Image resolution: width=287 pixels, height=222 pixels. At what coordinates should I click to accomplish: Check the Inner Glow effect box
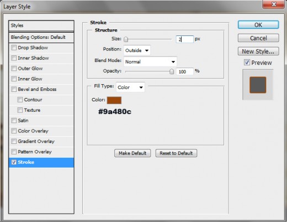(14, 79)
